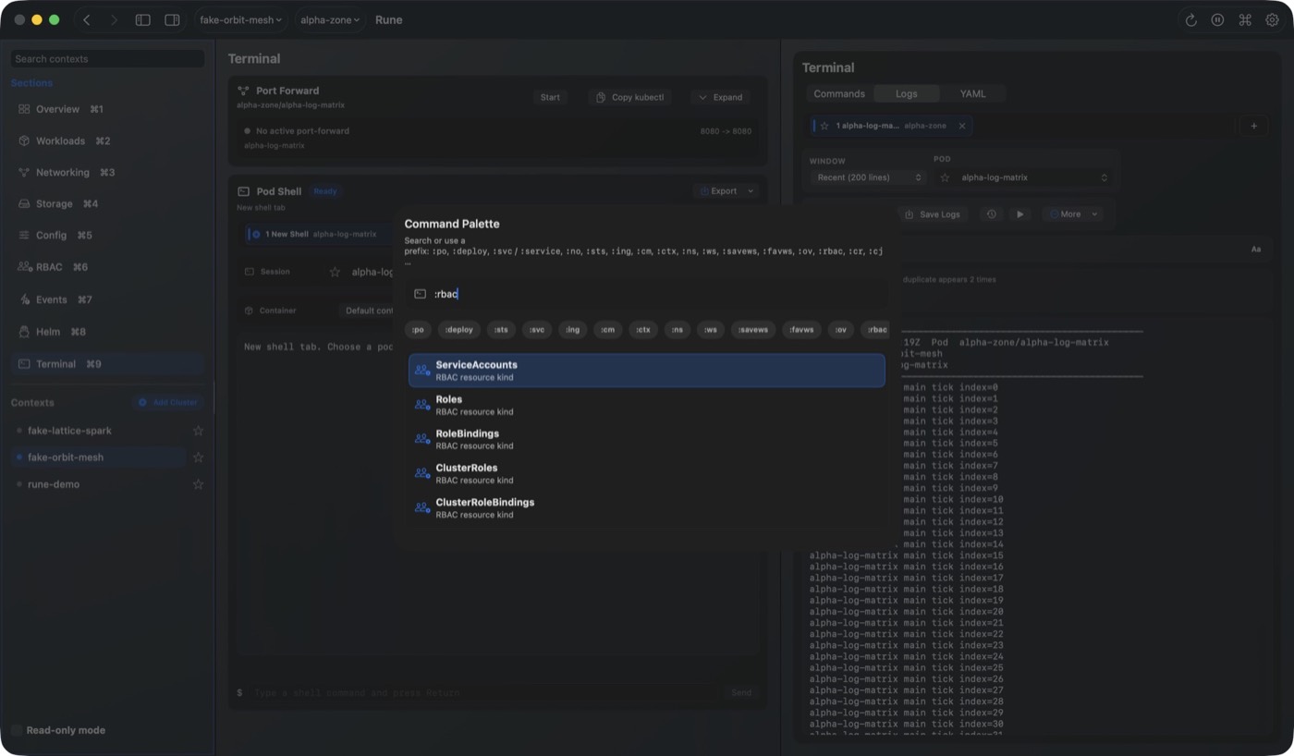The height and width of the screenshot is (756, 1294).
Task: Open Workloads section in sidebar
Action: (107, 140)
